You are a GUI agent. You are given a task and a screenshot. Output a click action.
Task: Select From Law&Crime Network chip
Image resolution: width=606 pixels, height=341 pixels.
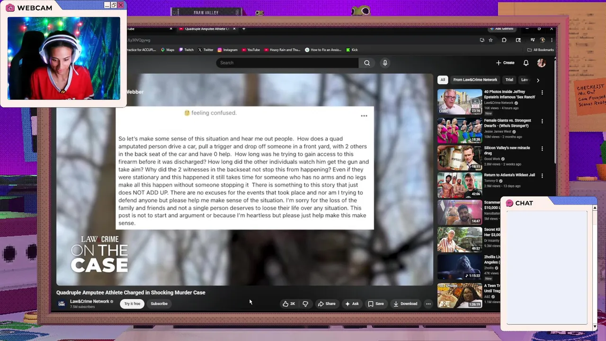tap(475, 80)
